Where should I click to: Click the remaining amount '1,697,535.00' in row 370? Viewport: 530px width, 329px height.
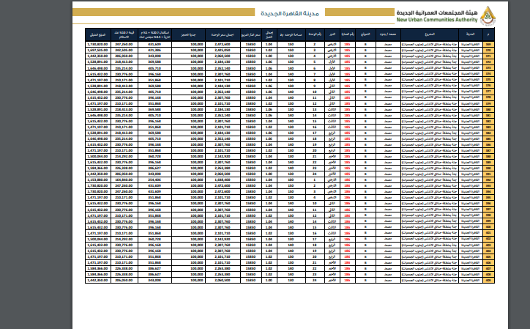(97, 50)
